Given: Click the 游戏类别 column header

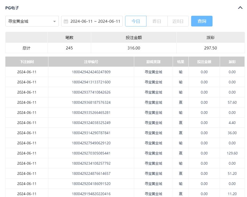Looking at the screenshot, I should click(153, 62).
